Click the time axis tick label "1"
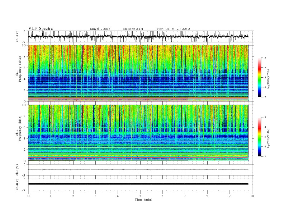284x220 pixels. click(x=51, y=196)
